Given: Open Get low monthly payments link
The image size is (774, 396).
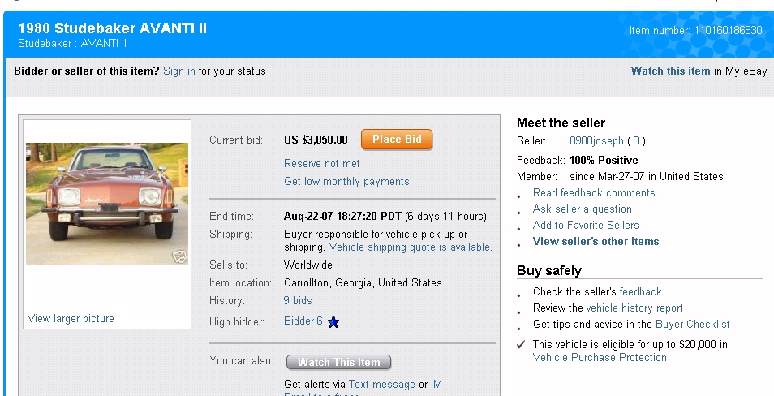Looking at the screenshot, I should 346,181.
